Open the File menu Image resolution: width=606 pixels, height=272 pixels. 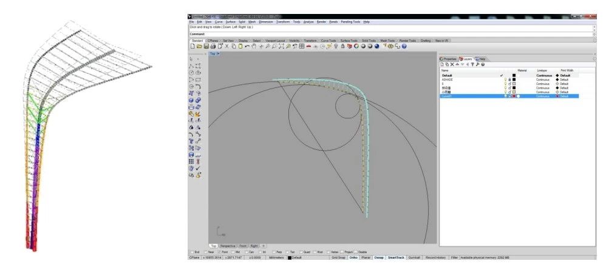click(x=192, y=22)
